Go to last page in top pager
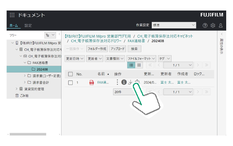 click(x=207, y=65)
